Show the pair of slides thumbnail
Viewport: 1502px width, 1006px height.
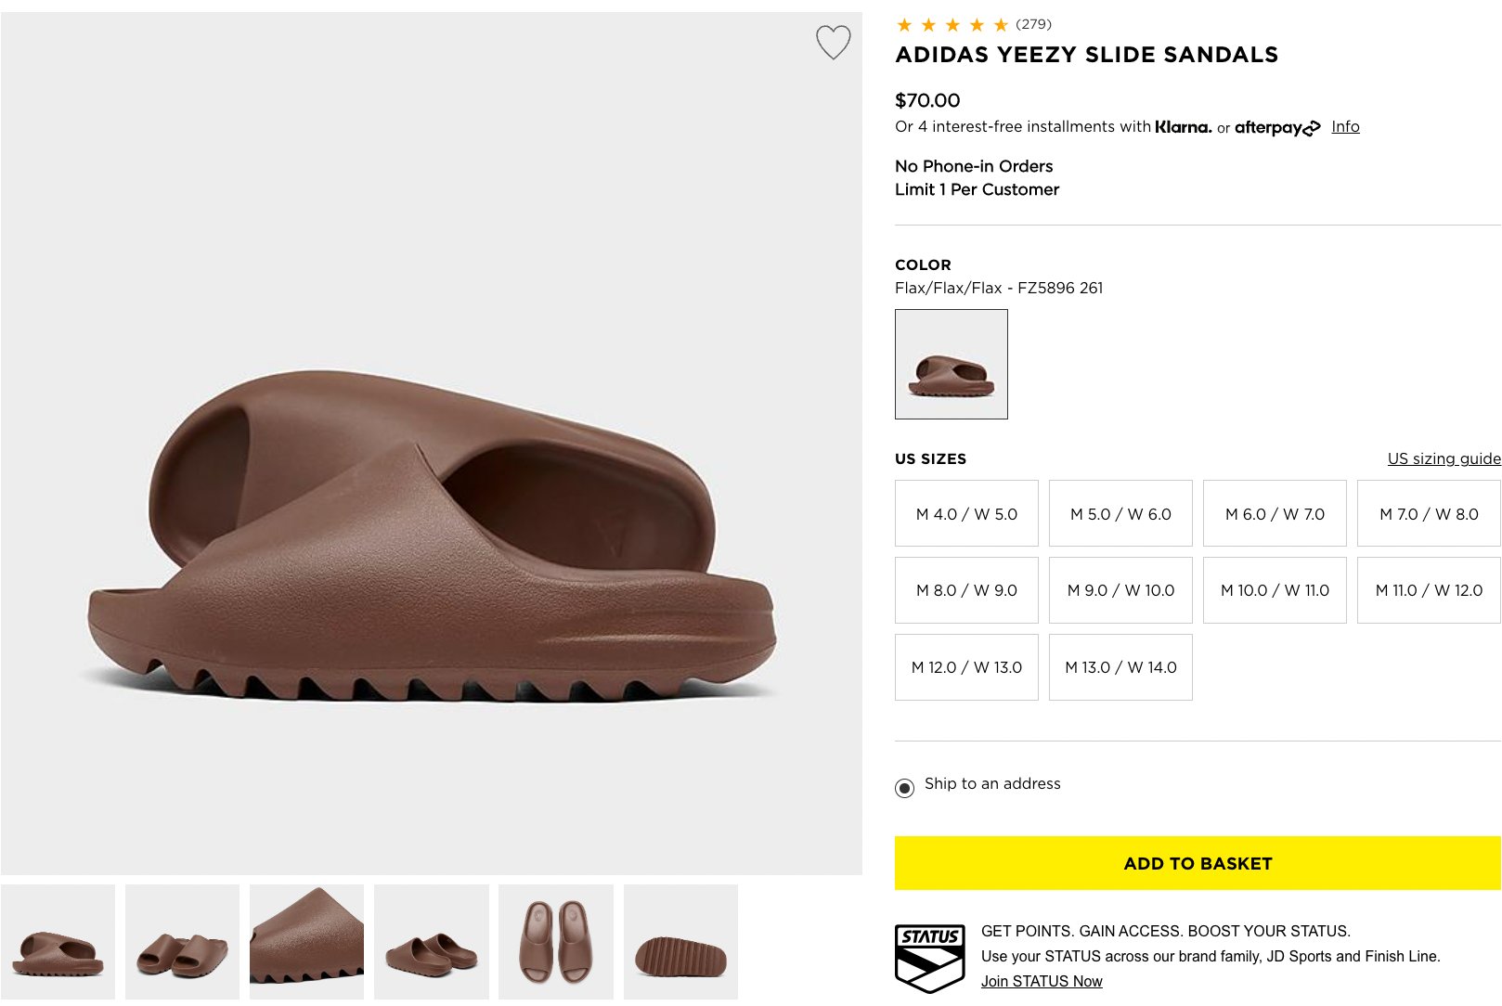coord(182,942)
